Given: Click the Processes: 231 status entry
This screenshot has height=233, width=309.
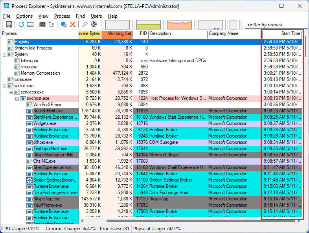Looking at the screenshot, I should tap(114, 229).
